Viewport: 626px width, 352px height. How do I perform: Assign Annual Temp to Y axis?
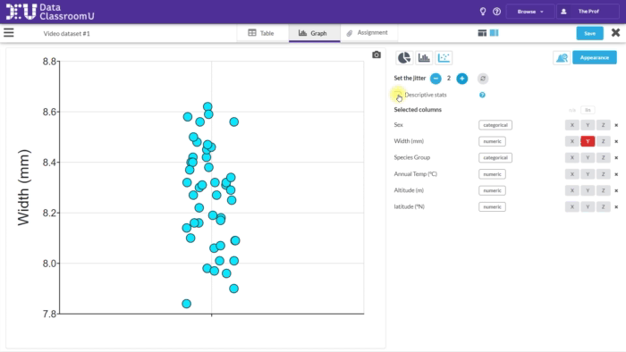(588, 174)
